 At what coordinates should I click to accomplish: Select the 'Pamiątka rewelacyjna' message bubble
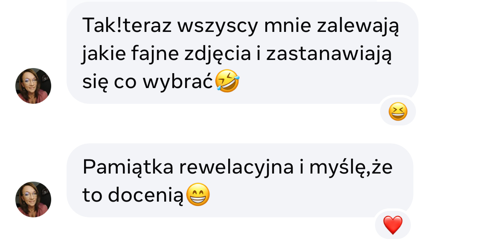240,180
